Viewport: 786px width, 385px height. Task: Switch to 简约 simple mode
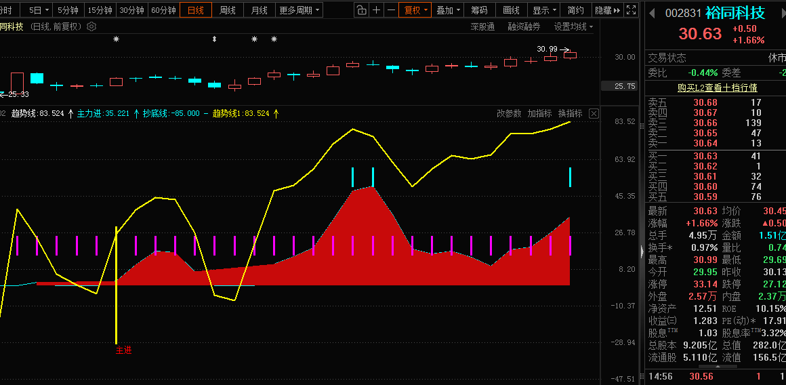pyautogui.click(x=575, y=10)
